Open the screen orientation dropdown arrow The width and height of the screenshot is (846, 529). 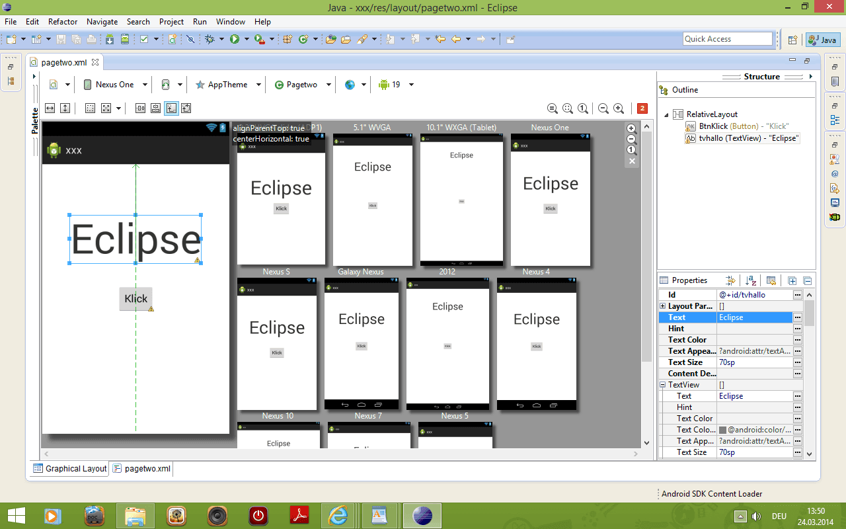point(179,85)
